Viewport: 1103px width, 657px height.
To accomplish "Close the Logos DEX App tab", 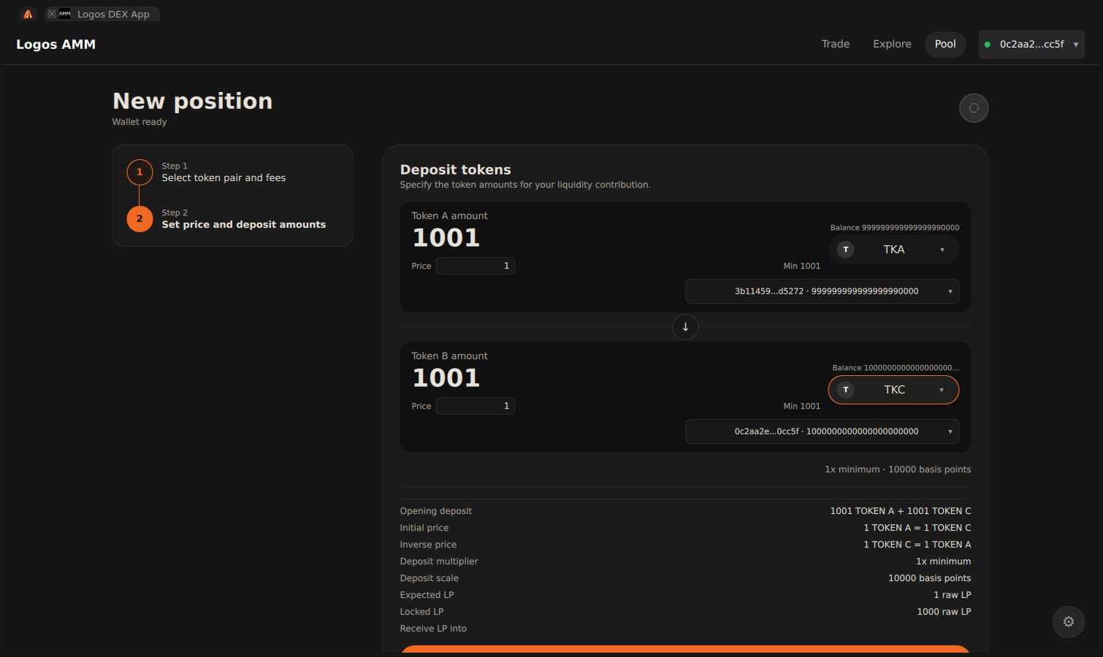I will tap(52, 14).
